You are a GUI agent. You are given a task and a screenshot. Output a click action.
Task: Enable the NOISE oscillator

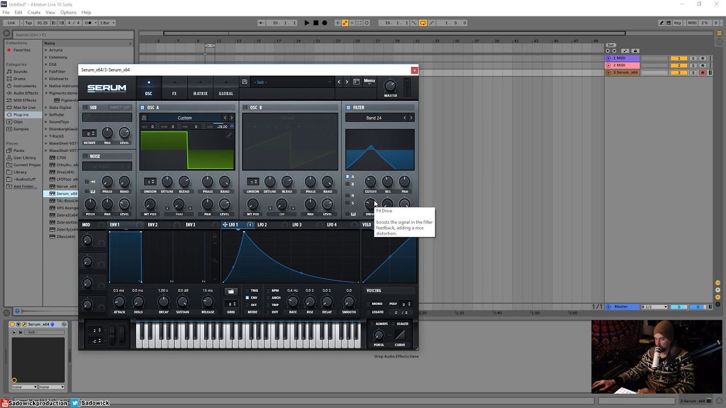coord(86,156)
